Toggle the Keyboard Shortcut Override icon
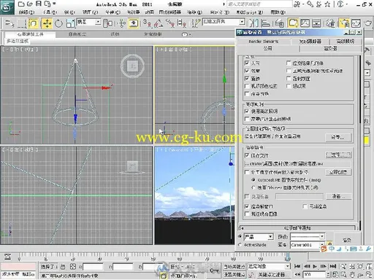The width and height of the screenshot is (374, 280). click(x=133, y=23)
